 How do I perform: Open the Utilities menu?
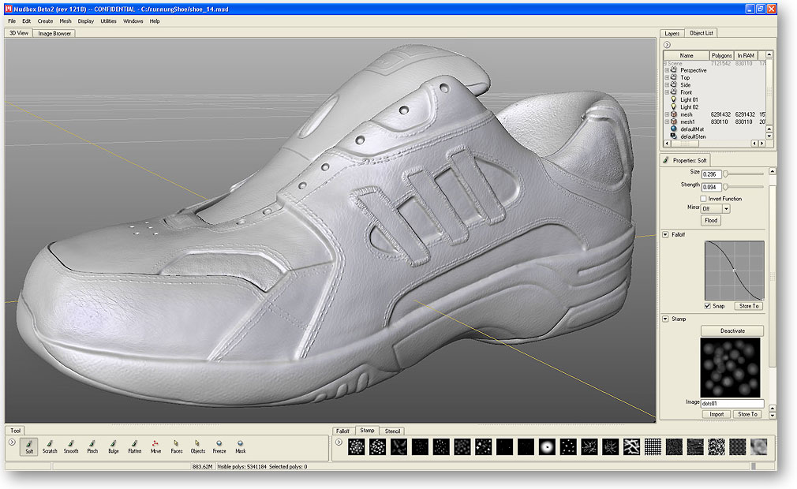[x=108, y=21]
